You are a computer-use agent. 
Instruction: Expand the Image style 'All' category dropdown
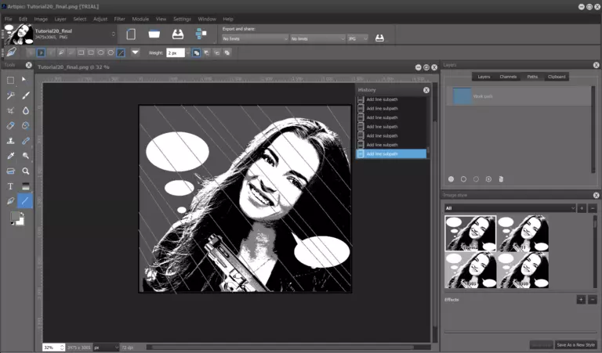click(x=572, y=208)
